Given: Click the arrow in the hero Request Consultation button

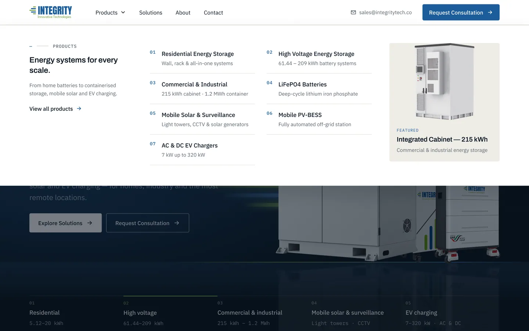Looking at the screenshot, I should 177,223.
